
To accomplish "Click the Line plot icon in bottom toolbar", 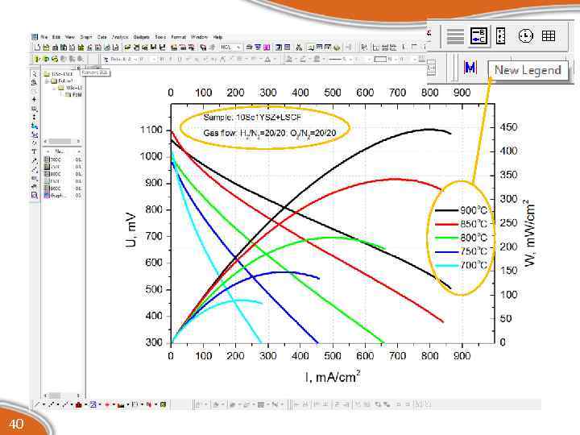I will pyautogui.click(x=37, y=404).
